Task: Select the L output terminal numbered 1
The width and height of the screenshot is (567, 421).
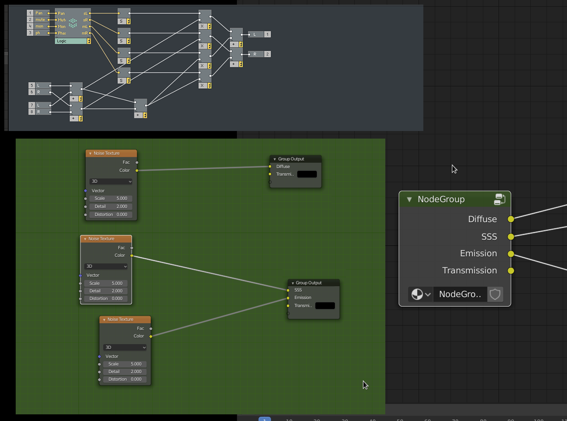Action: click(259, 34)
